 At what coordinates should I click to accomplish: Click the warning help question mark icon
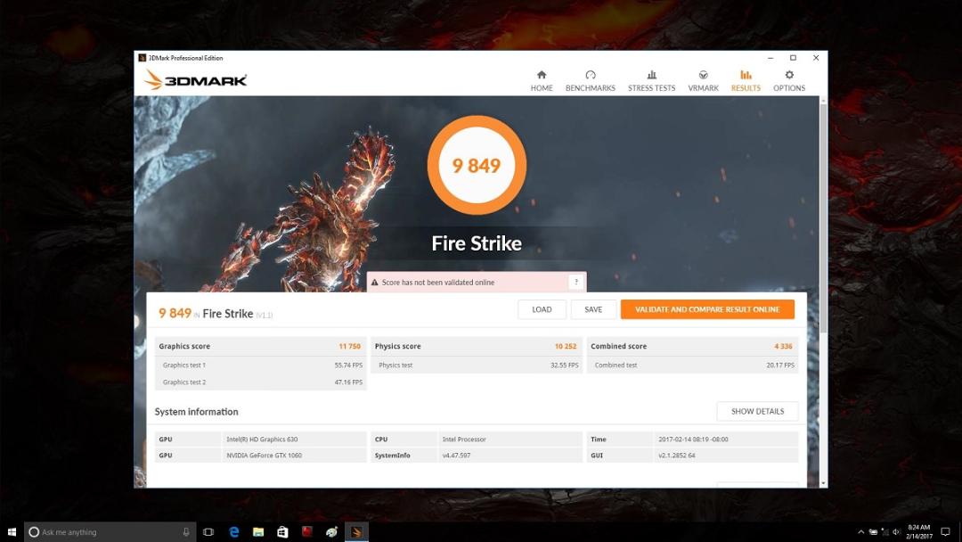coord(576,282)
